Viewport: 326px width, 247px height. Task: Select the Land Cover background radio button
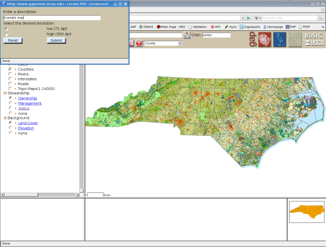pos(10,123)
